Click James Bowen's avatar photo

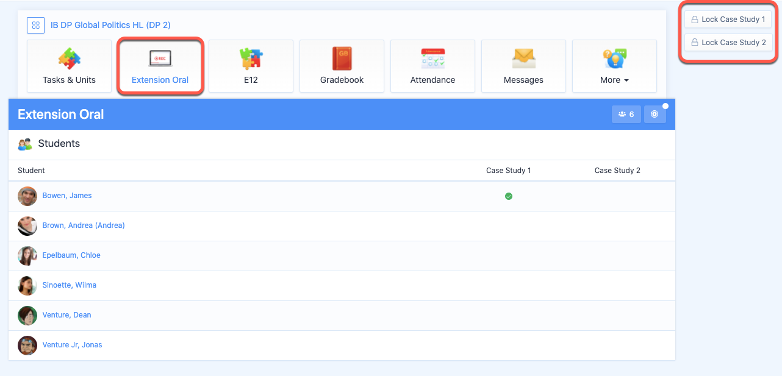click(x=27, y=196)
